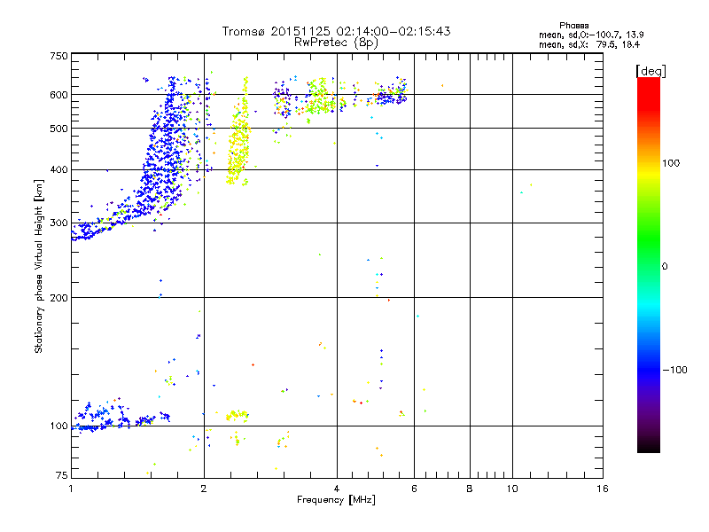Click the y-axis tick label "600"
The width and height of the screenshot is (709, 532).
[x=58, y=95]
